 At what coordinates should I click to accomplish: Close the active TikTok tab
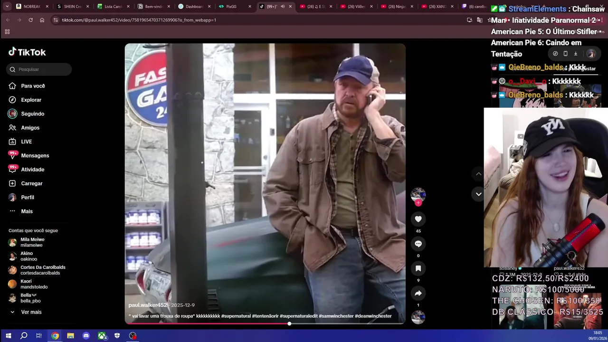point(290,7)
